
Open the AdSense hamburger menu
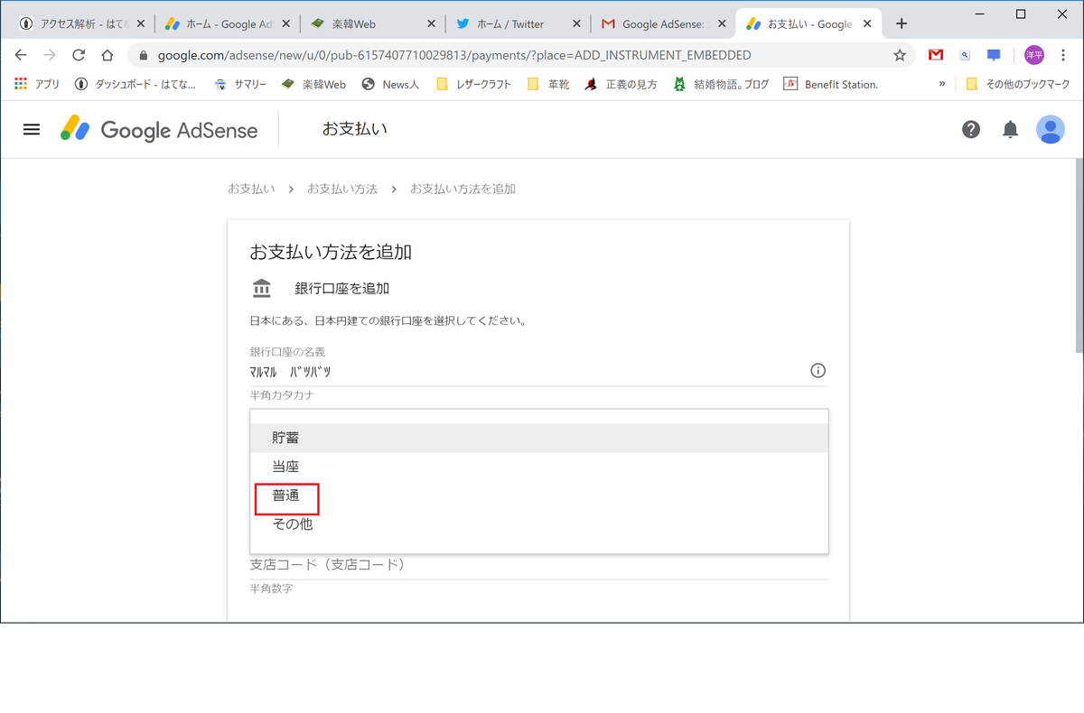click(x=32, y=129)
